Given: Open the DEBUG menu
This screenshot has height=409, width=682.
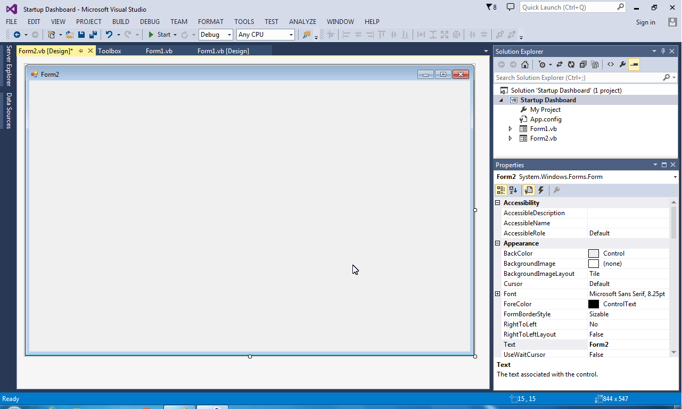Looking at the screenshot, I should point(150,22).
